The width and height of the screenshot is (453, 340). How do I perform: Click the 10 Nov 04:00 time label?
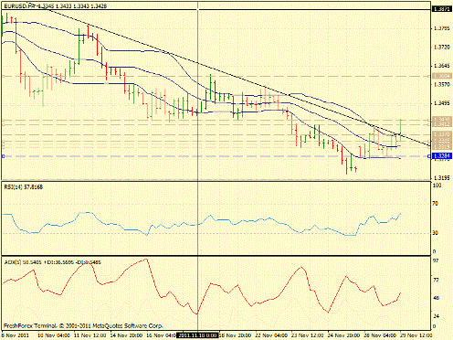(x=54, y=335)
